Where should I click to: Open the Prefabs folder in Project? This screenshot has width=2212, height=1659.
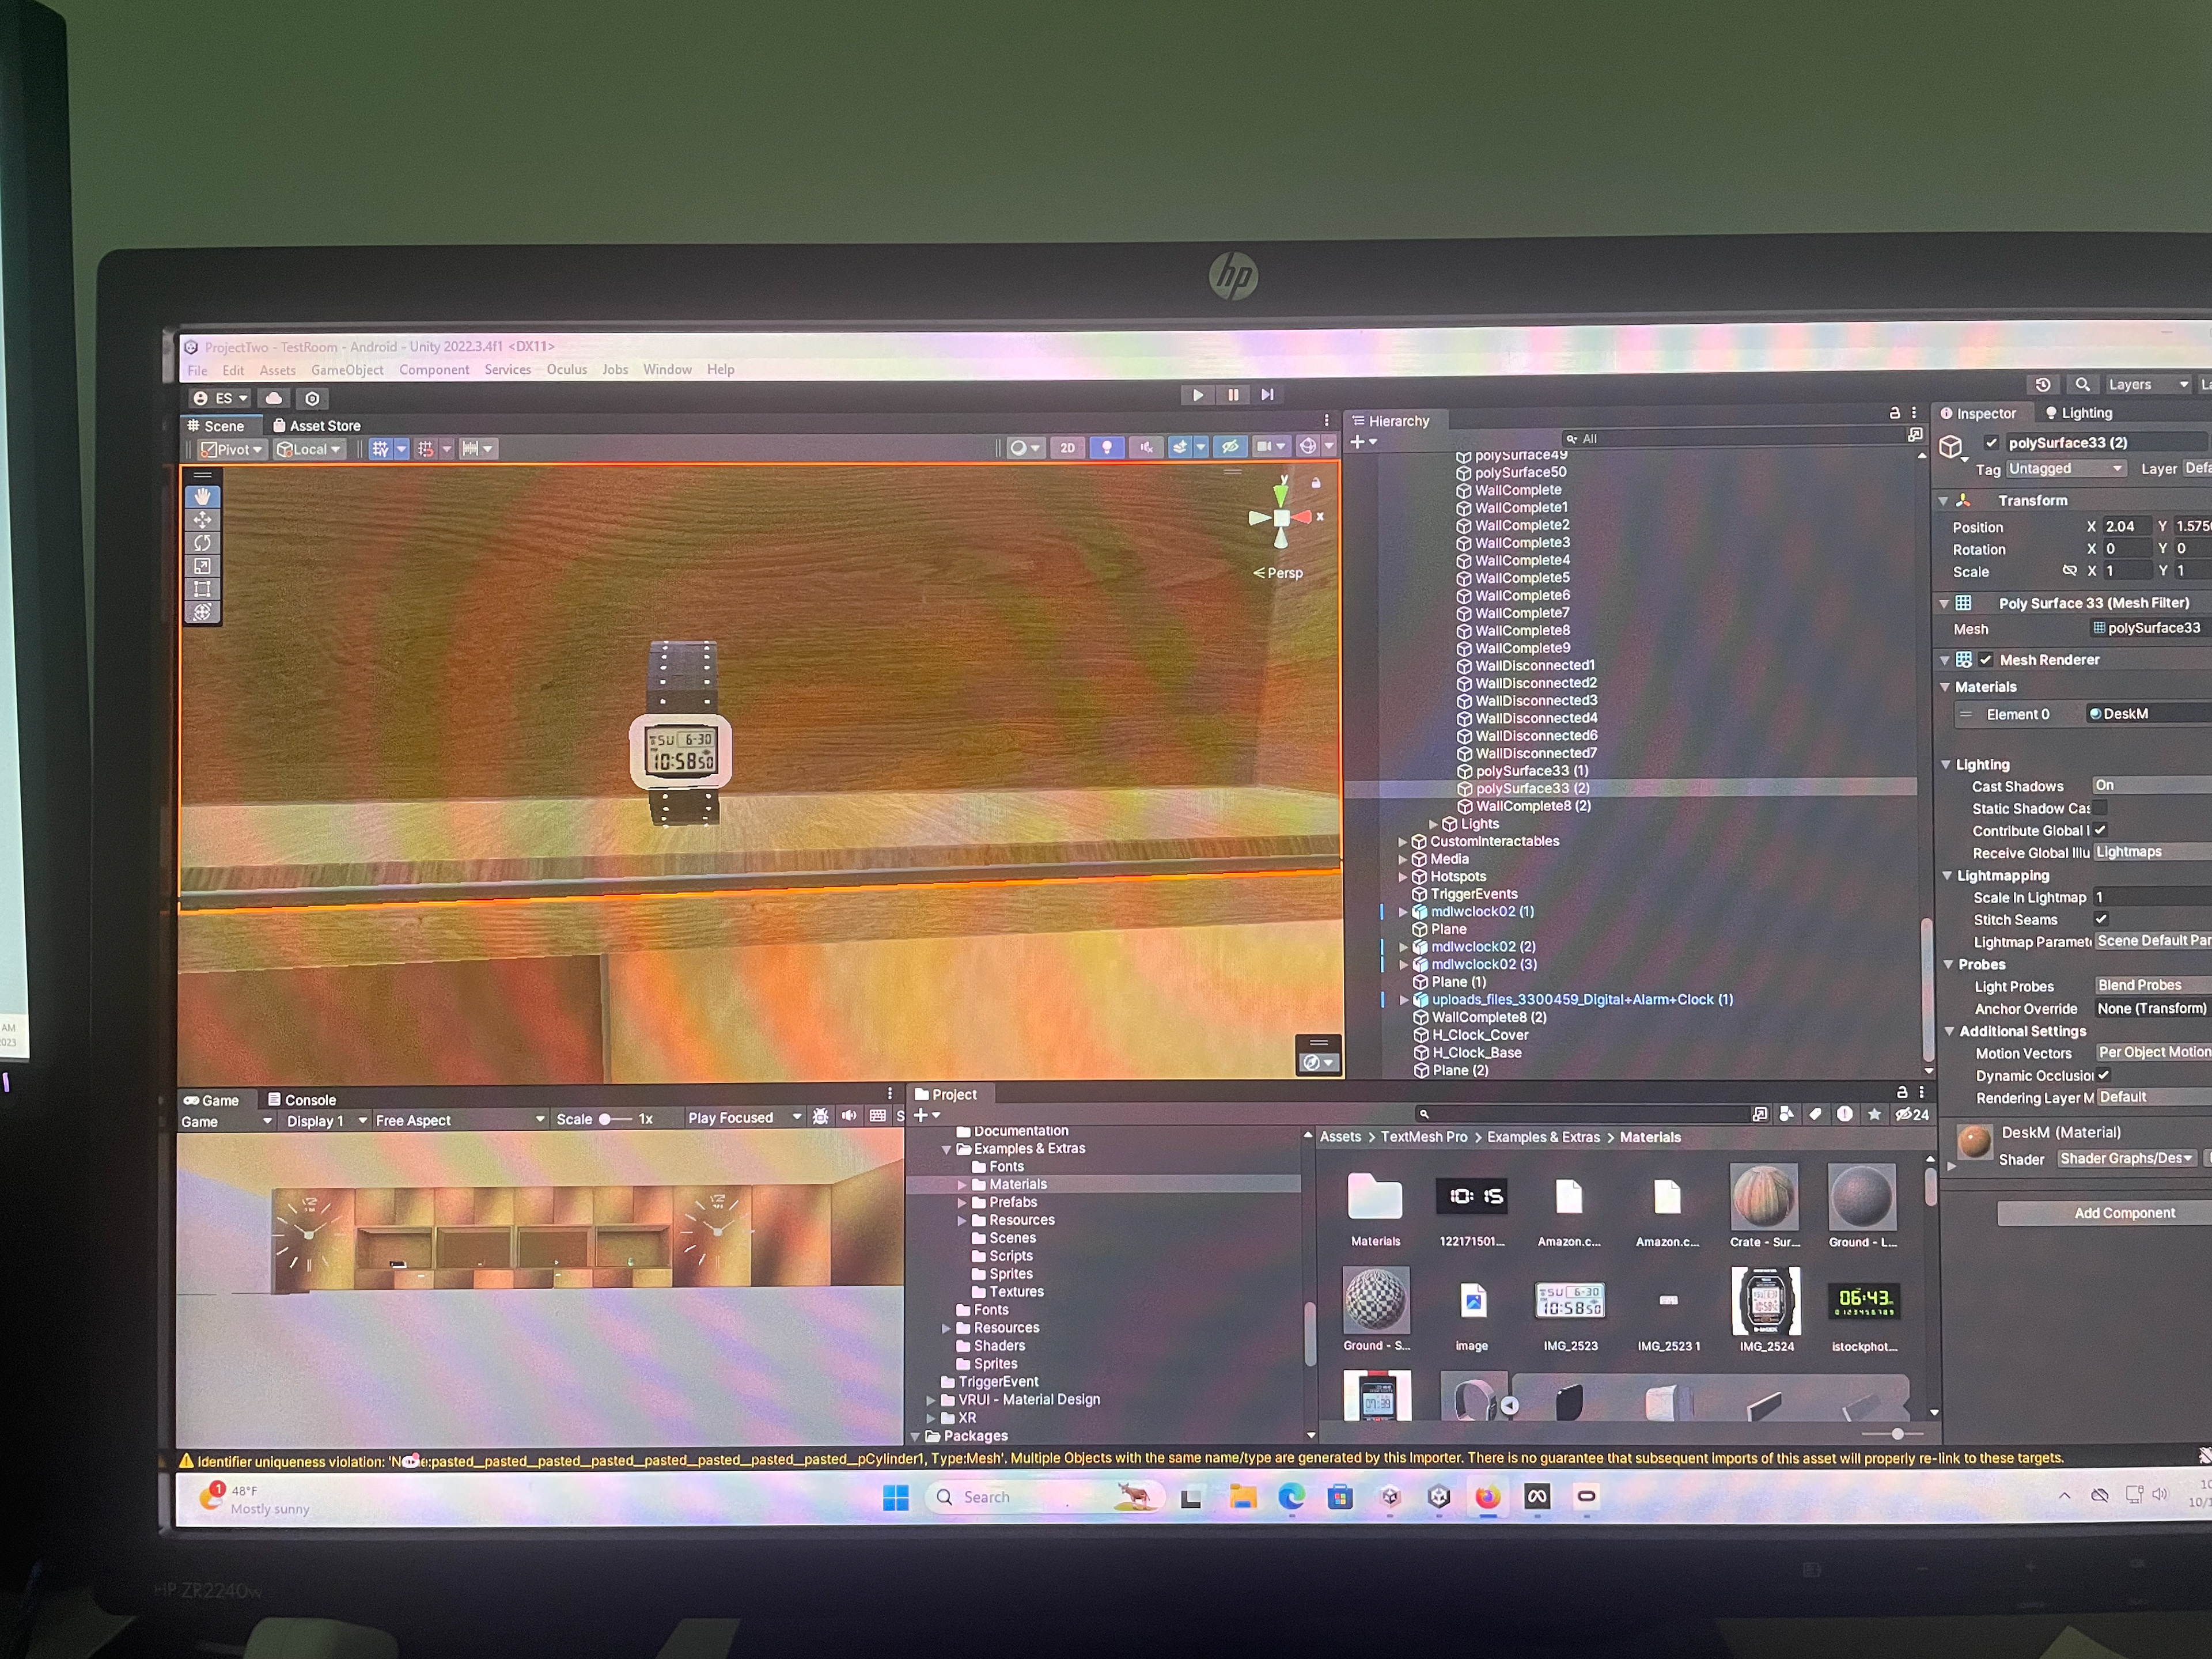click(x=1012, y=1202)
